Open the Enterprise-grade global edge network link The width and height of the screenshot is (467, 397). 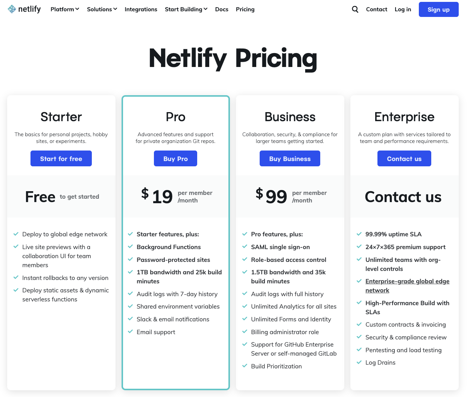click(407, 286)
